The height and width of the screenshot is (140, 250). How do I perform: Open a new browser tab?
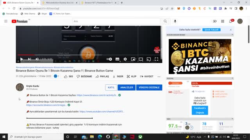pyautogui.click(x=121, y=3)
